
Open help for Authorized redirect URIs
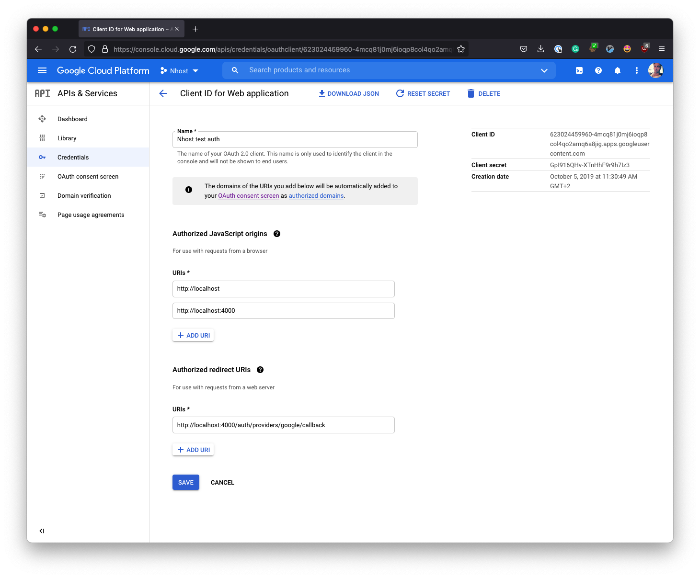point(260,370)
